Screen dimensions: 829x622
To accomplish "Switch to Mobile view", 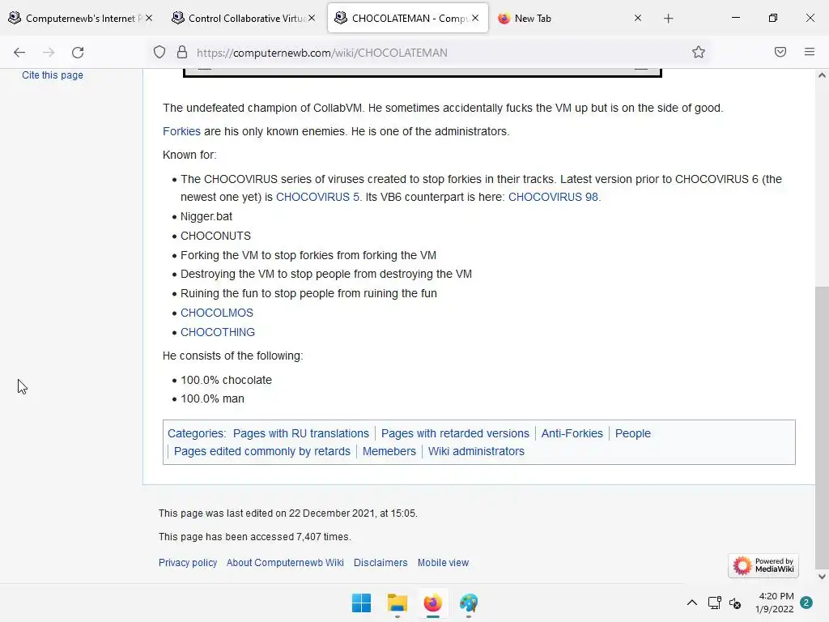I will click(x=443, y=563).
